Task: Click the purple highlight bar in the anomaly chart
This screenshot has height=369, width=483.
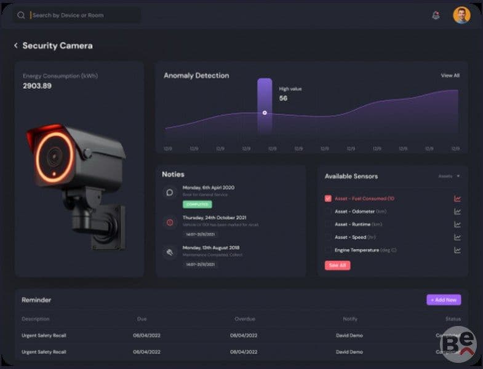Action: [x=265, y=105]
